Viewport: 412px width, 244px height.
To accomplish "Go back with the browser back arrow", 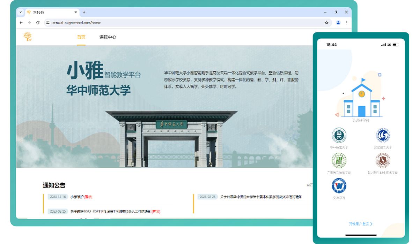I will [21, 23].
